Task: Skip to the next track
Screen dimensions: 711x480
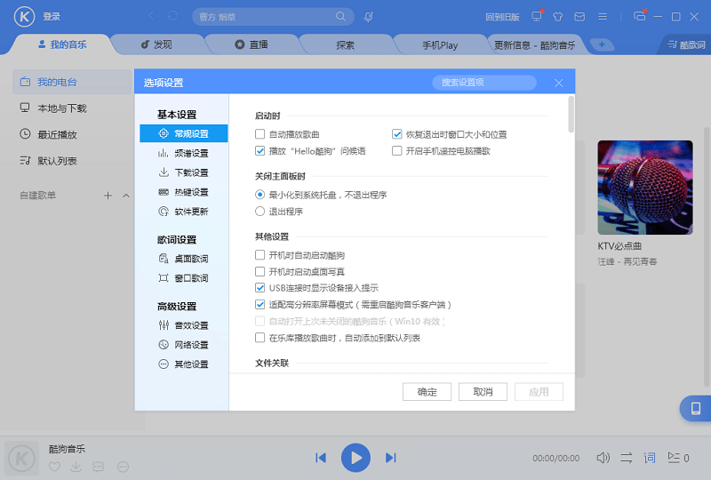Action: pos(391,458)
